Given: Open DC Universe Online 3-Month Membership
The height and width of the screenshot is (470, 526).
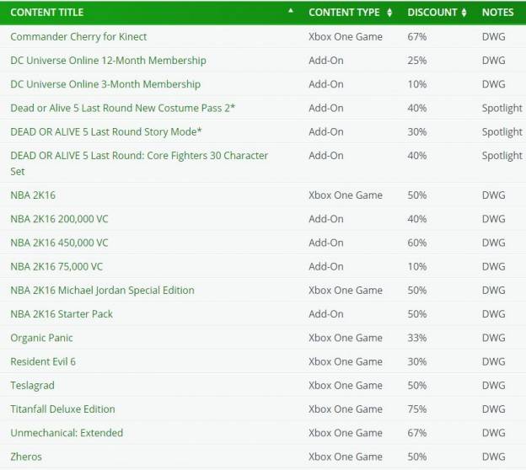Looking at the screenshot, I should [x=105, y=84].
